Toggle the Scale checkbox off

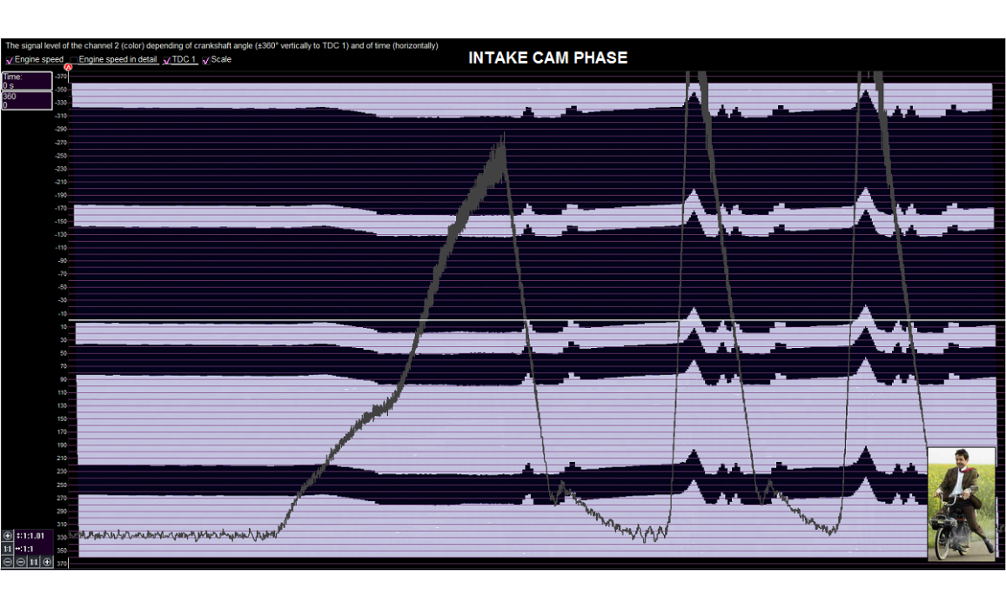(206, 60)
